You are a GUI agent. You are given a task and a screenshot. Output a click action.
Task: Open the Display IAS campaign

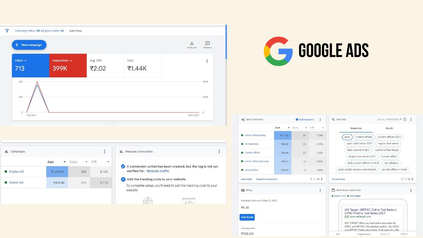[16, 172]
